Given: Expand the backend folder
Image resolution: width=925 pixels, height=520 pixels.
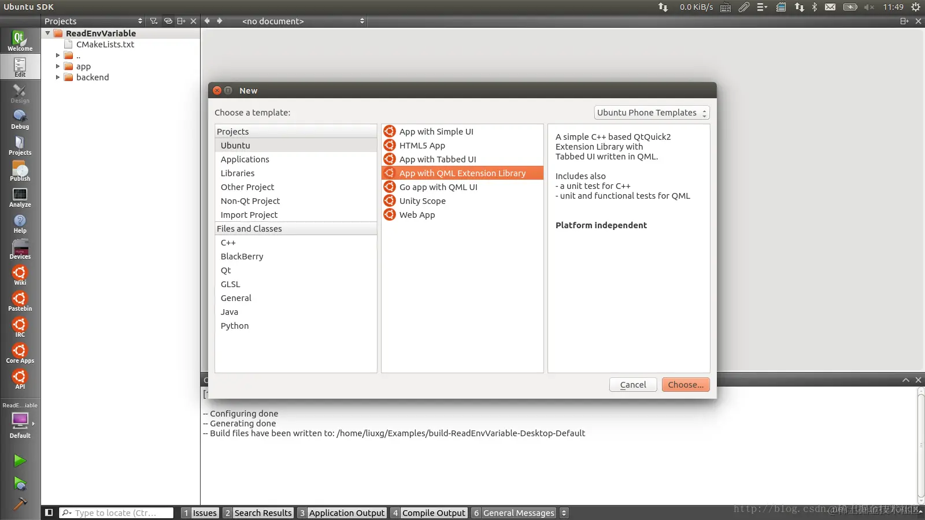Looking at the screenshot, I should 58,77.
